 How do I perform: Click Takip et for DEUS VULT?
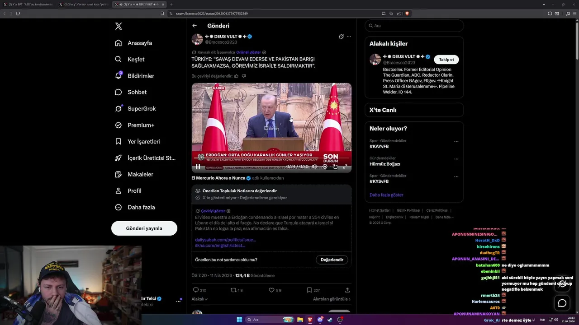446,60
